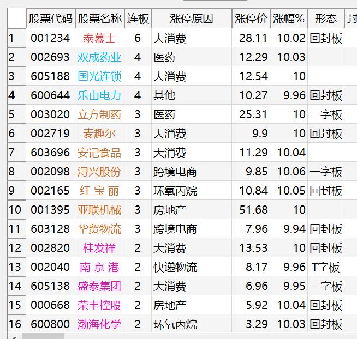Sort by the 股票名称 column header
This screenshot has width=357, height=339.
pos(100,19)
